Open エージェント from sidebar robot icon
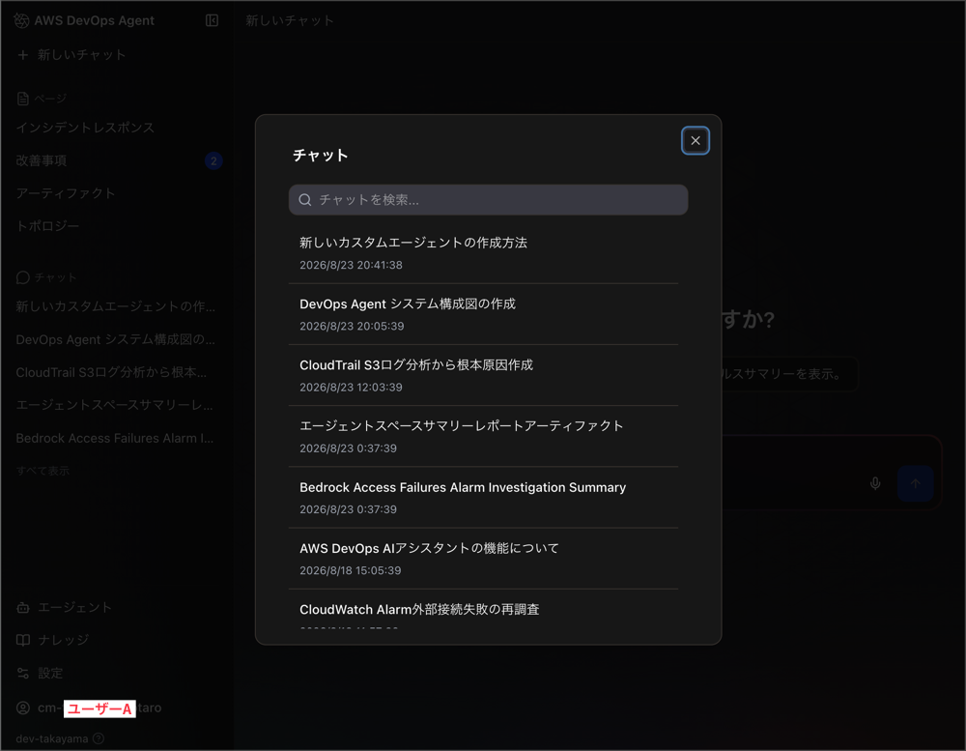The width and height of the screenshot is (966, 751). [23, 607]
